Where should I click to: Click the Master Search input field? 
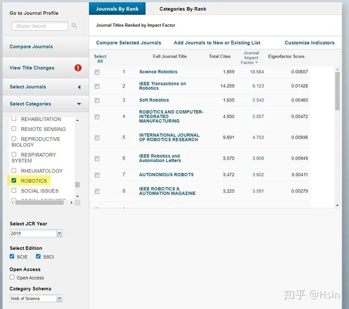pyautogui.click(x=40, y=26)
